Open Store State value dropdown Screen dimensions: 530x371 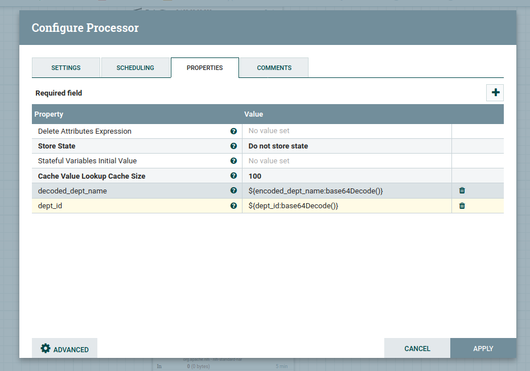click(347, 146)
